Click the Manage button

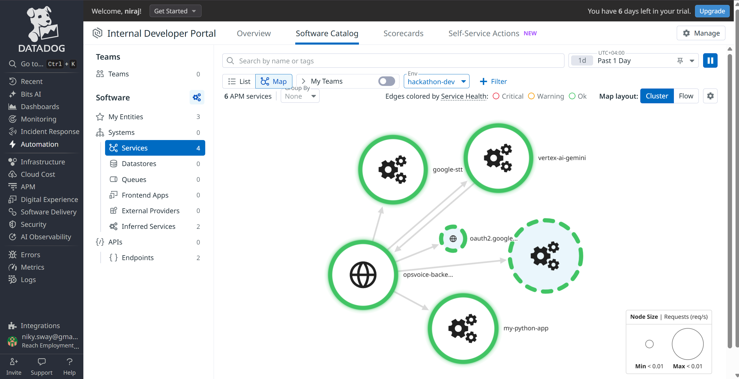click(701, 33)
